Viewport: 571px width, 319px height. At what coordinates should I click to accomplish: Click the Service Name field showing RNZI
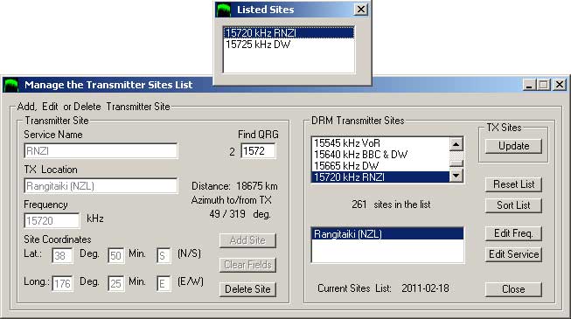(x=101, y=150)
